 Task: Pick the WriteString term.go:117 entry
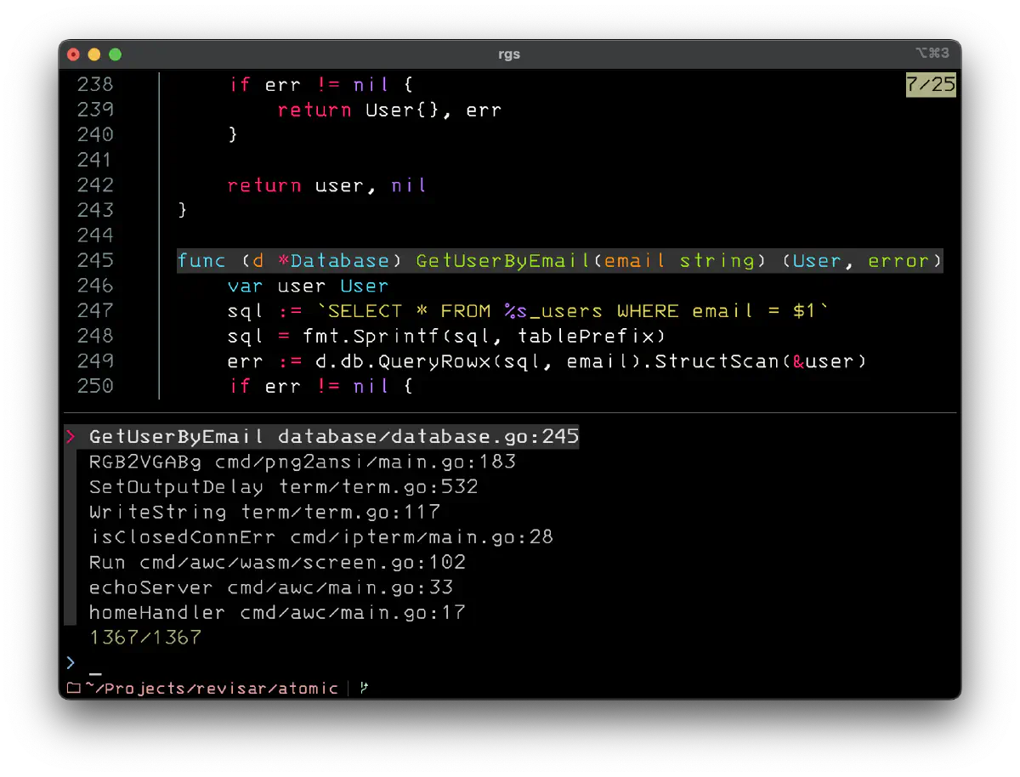pos(264,512)
